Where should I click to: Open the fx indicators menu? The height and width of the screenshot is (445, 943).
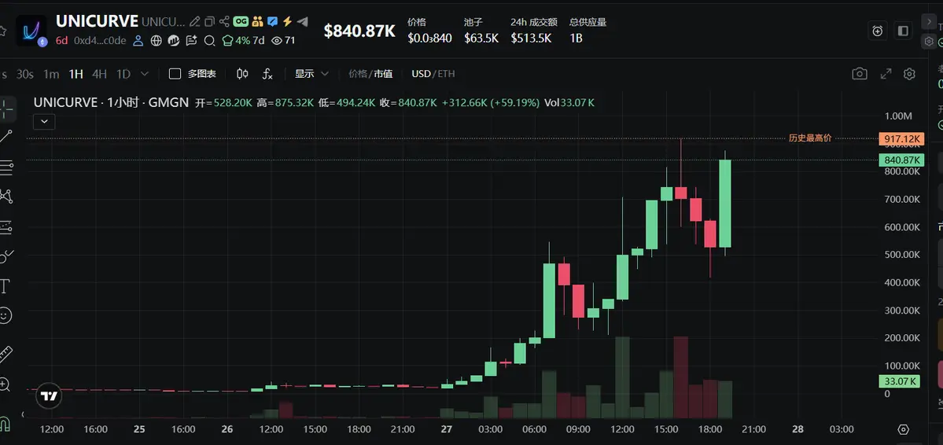pyautogui.click(x=267, y=74)
